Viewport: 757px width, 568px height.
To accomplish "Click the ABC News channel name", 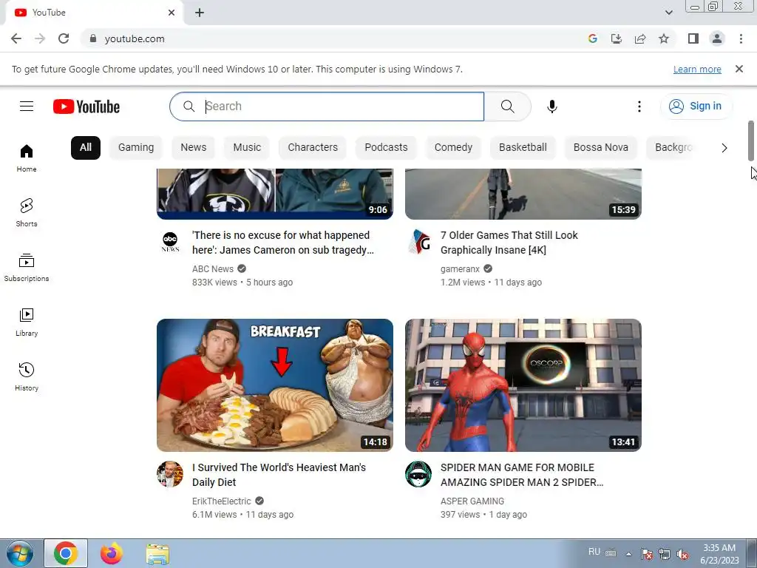I will pos(213,269).
